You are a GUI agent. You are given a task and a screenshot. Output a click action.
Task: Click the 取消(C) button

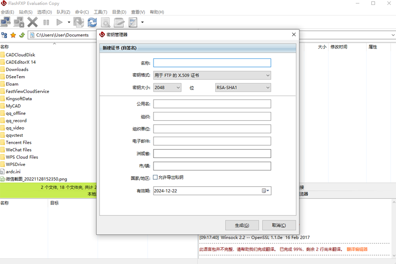coord(279,225)
